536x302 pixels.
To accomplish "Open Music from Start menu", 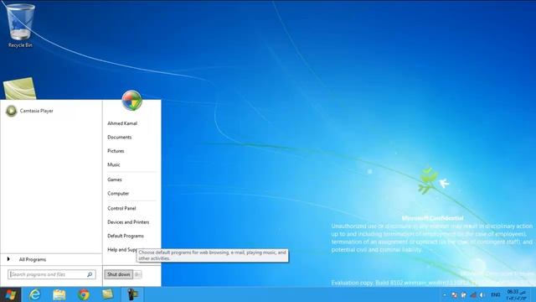I will click(114, 164).
